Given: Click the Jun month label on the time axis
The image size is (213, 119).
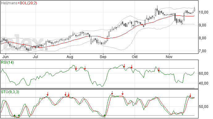Looking at the screenshot, I should (x=5, y=57).
